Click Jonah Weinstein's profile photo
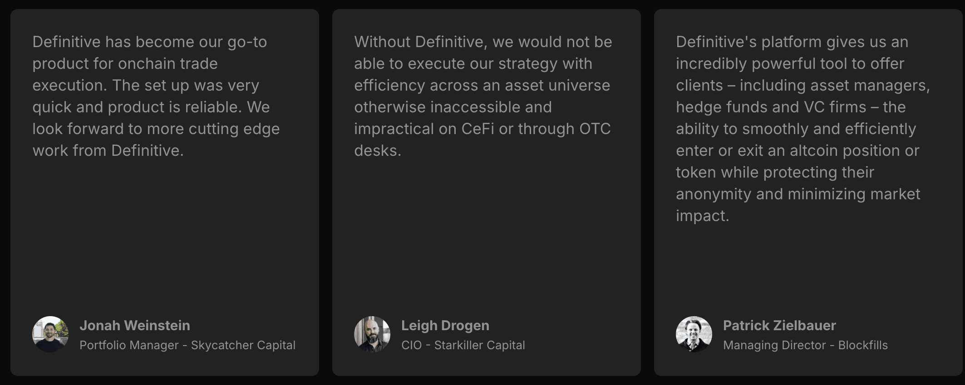The height and width of the screenshot is (385, 965). click(50, 334)
